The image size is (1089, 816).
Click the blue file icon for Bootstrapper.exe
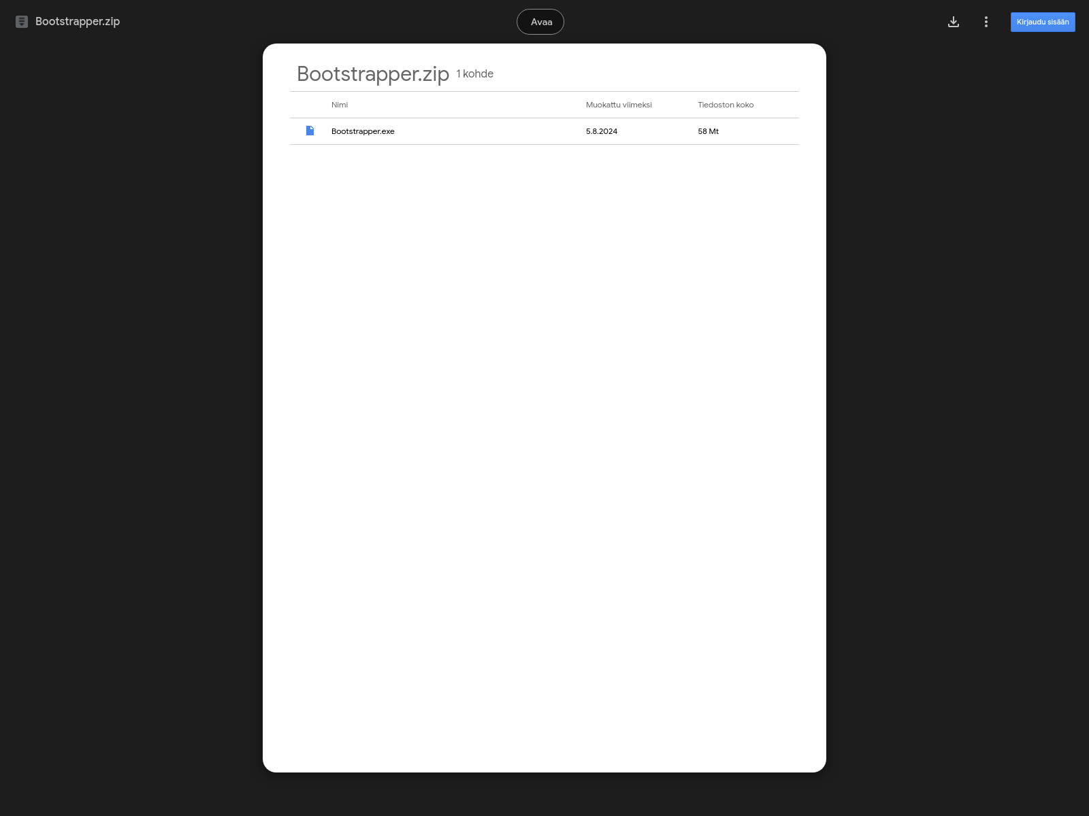[310, 131]
